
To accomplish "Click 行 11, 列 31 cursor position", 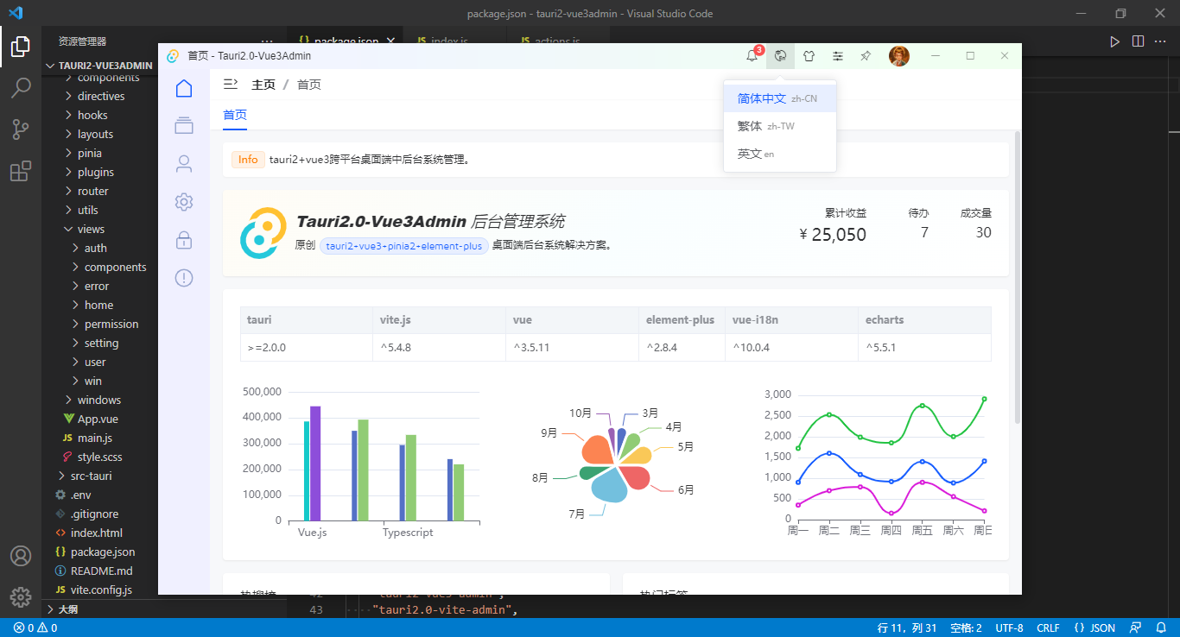I will coord(907,628).
